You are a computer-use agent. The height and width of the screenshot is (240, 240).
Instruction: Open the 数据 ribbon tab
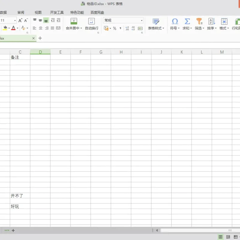point(3,13)
